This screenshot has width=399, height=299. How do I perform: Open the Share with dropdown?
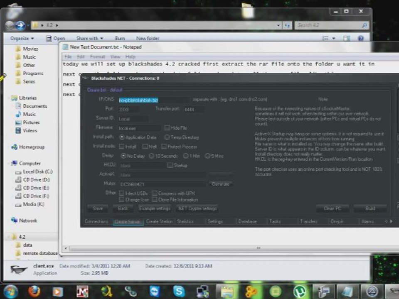click(90, 38)
